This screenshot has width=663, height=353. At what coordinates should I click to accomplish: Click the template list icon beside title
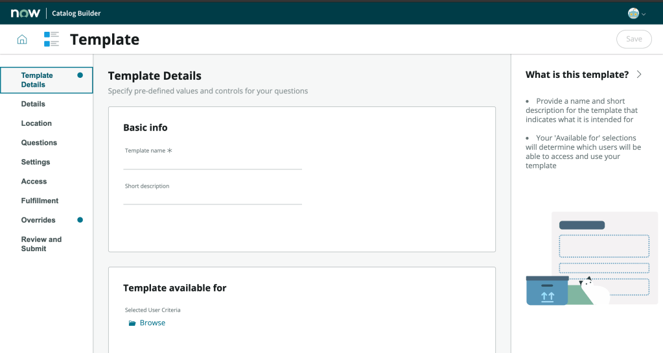click(x=51, y=40)
